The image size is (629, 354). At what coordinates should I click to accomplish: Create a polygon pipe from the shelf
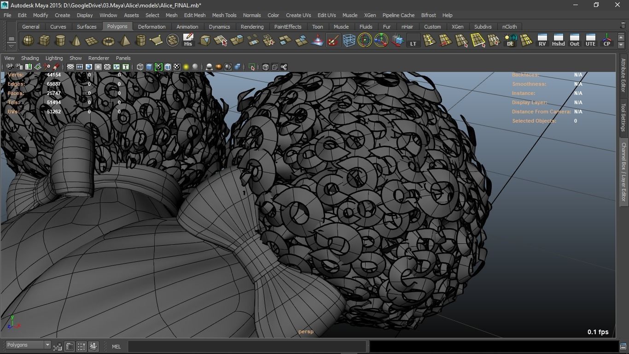[140, 41]
